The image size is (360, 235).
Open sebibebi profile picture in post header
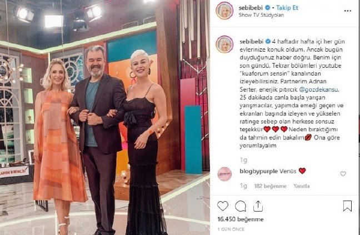coord(224,11)
